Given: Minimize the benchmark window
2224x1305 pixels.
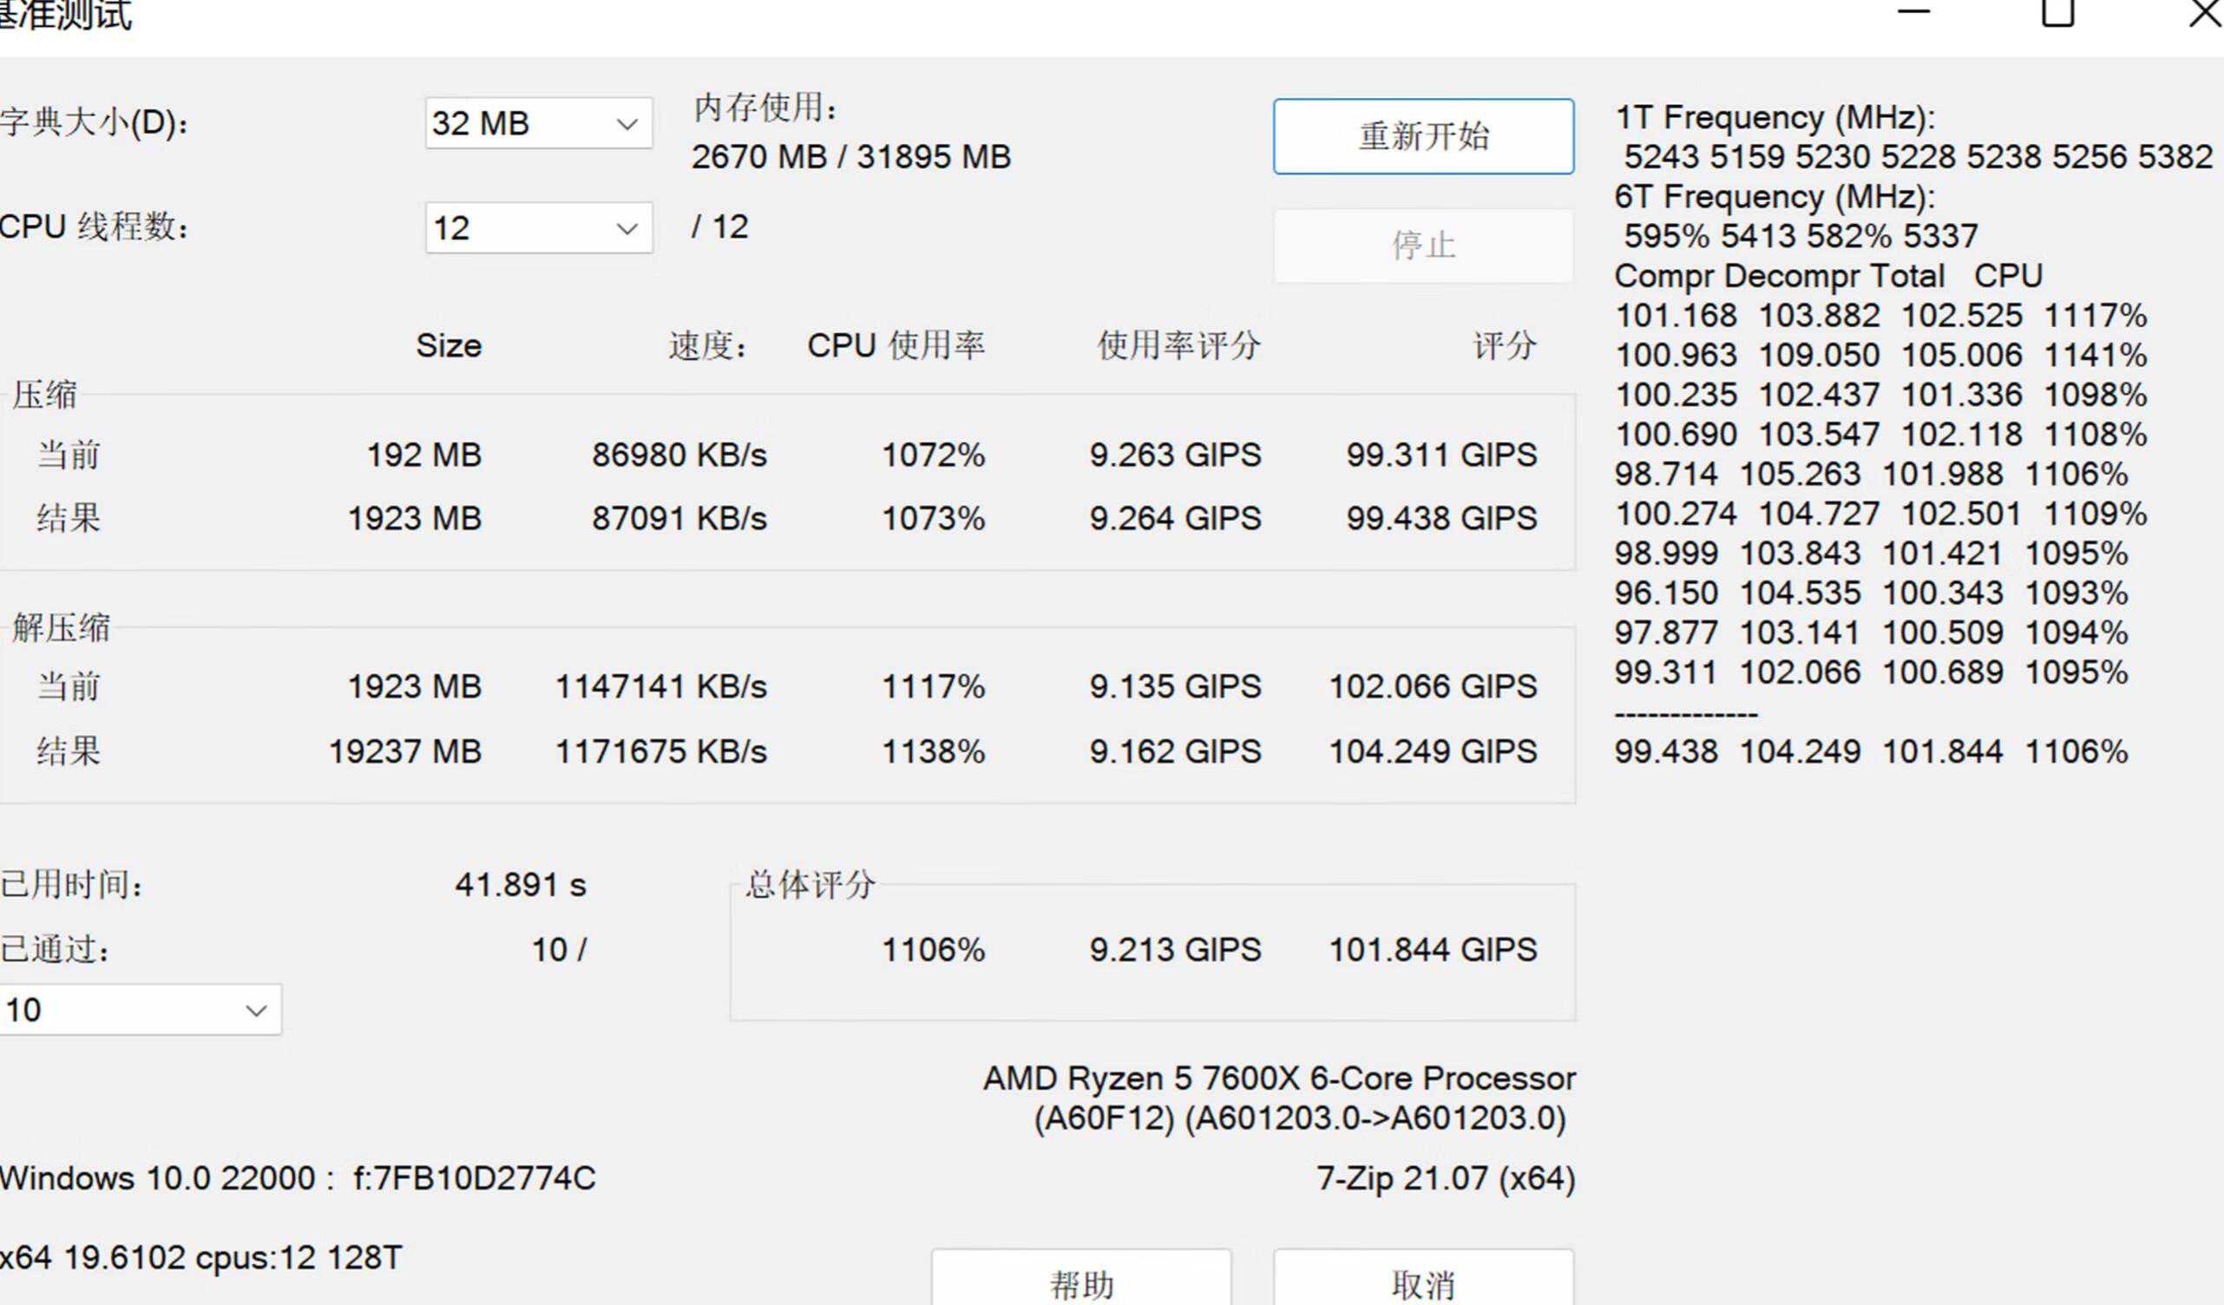Looking at the screenshot, I should 1913,12.
